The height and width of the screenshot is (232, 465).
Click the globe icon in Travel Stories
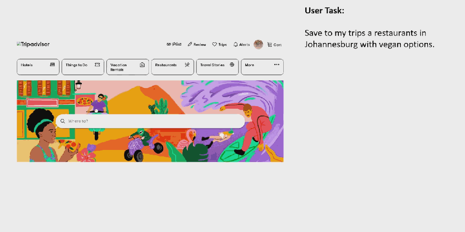click(x=232, y=65)
